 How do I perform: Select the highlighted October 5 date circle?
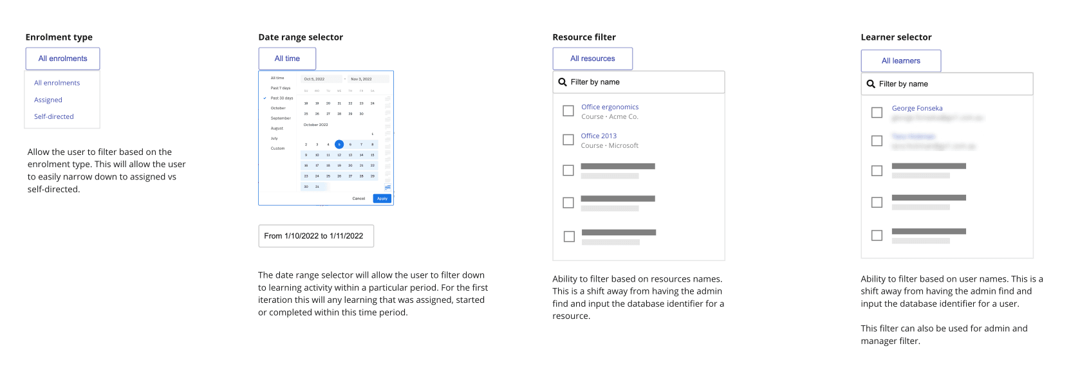(x=339, y=145)
